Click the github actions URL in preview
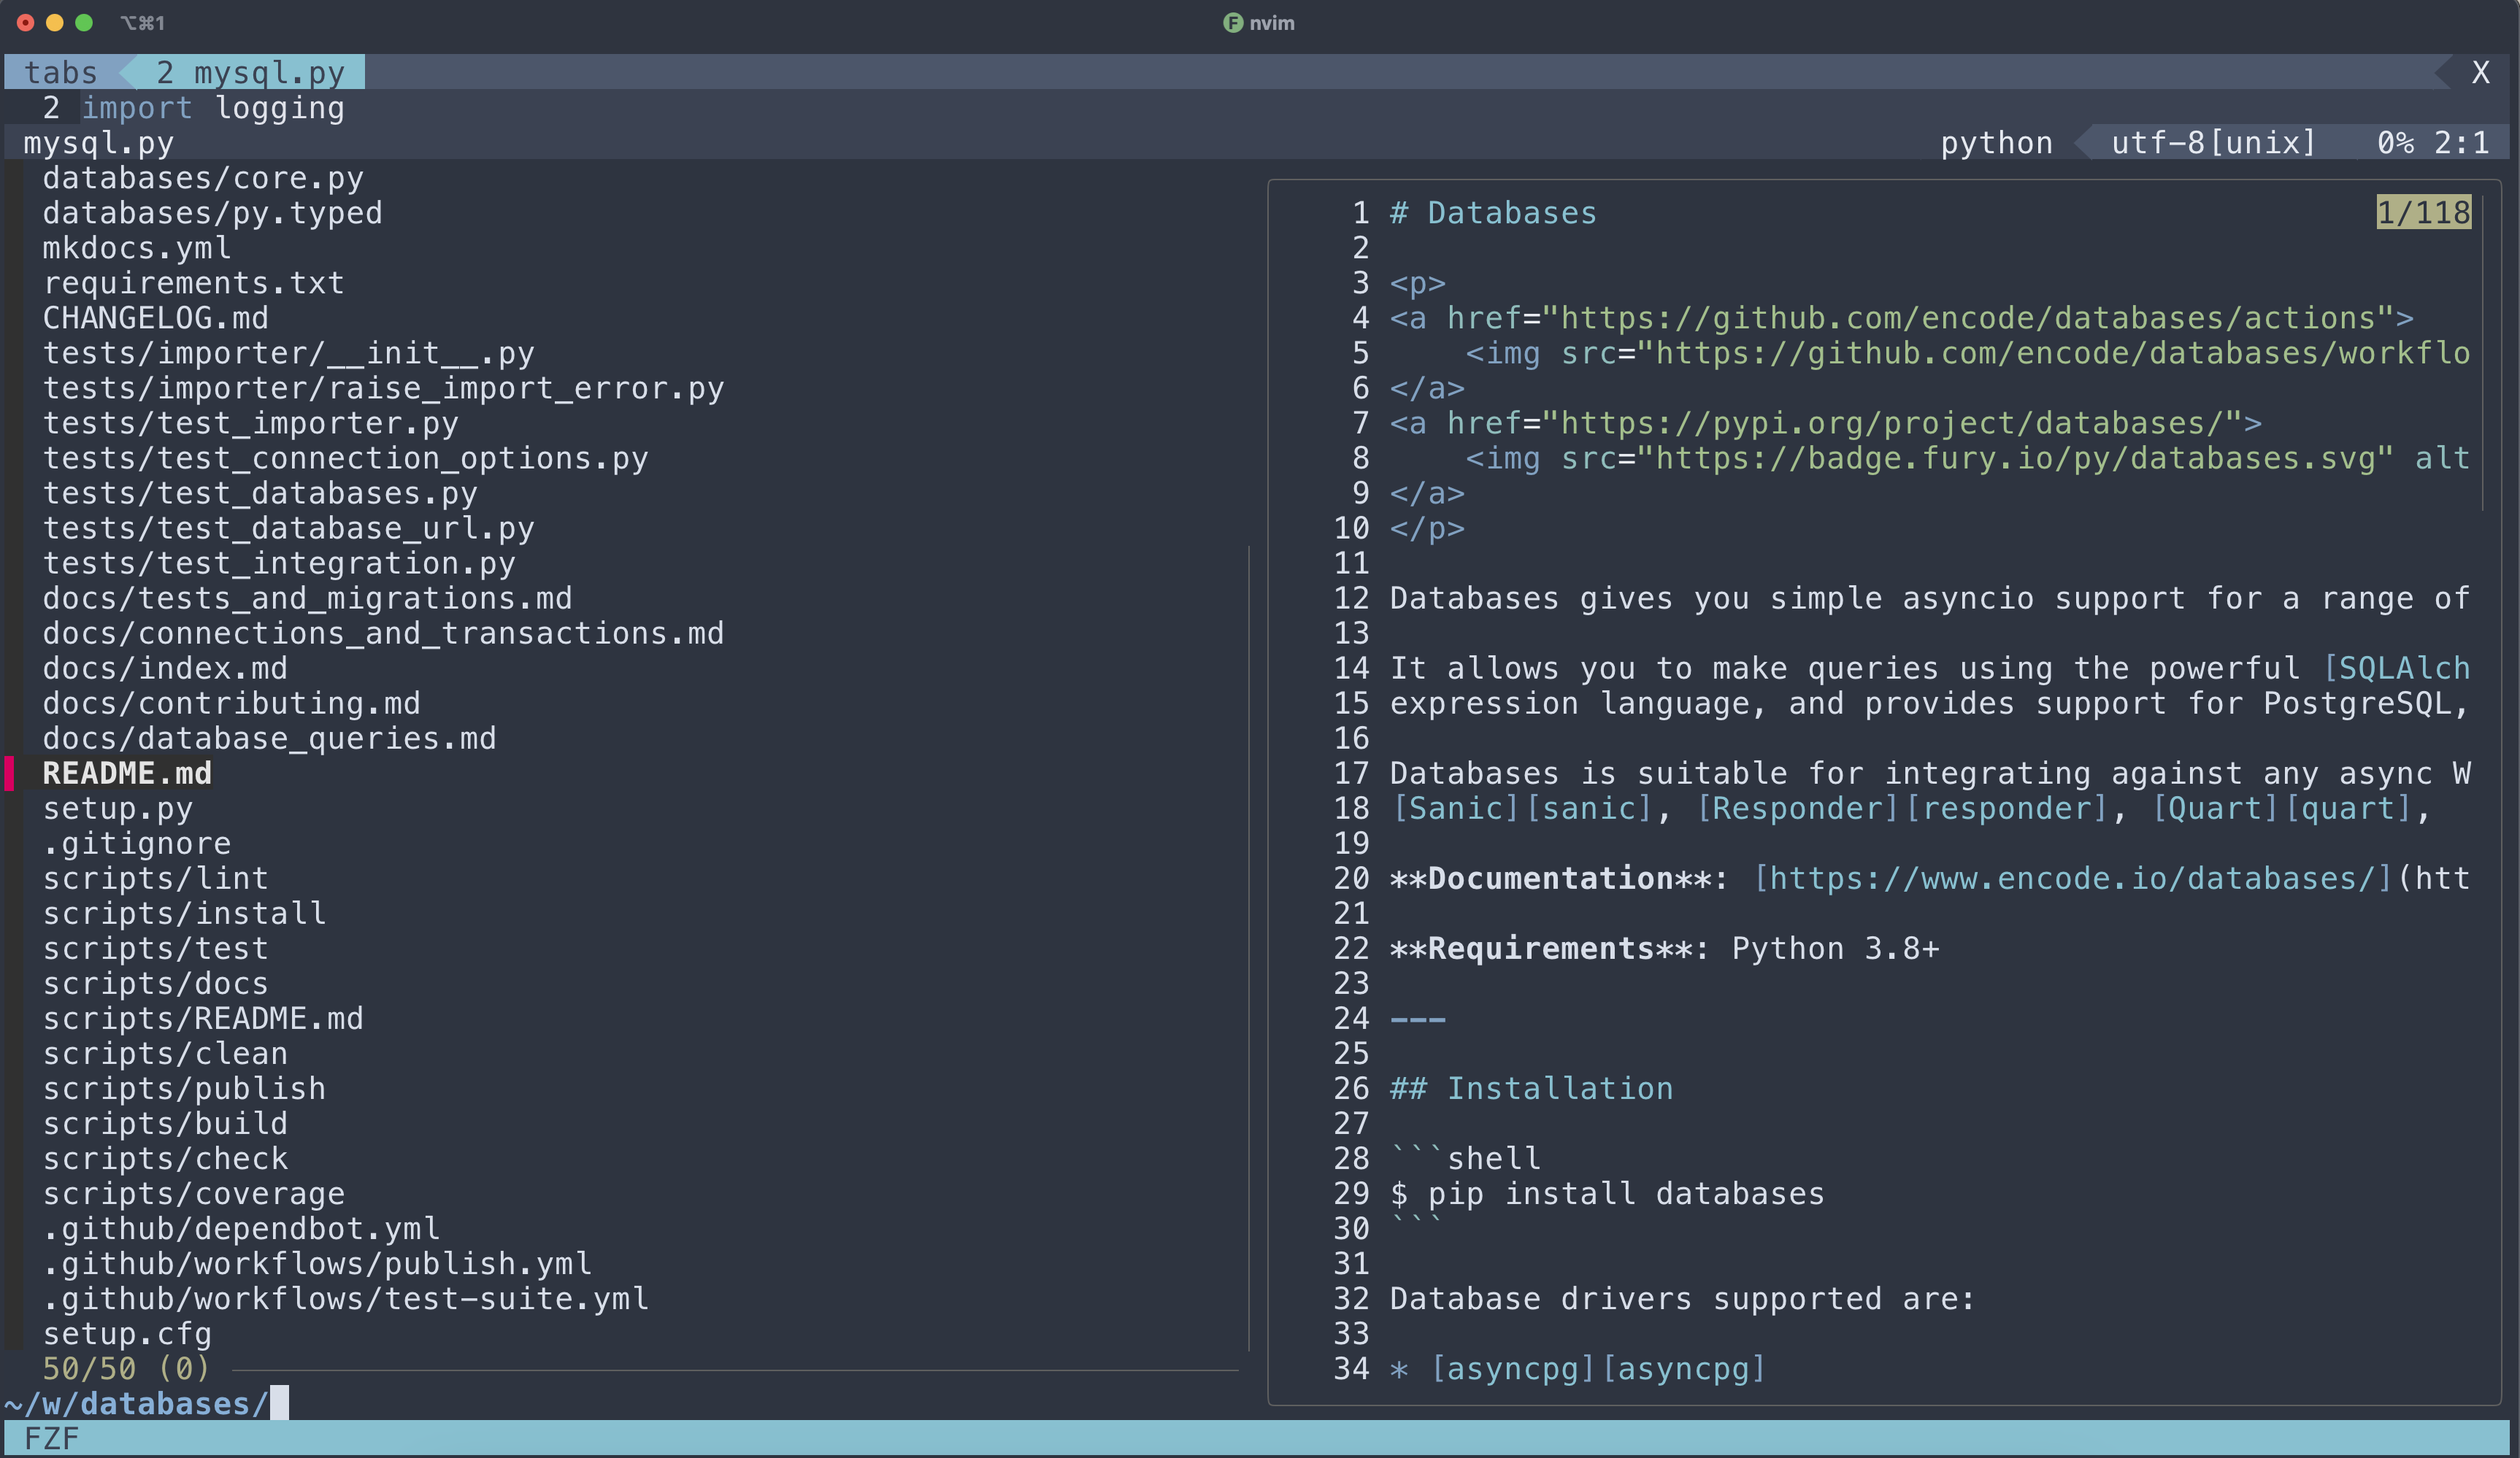The image size is (2520, 1458). [1968, 319]
